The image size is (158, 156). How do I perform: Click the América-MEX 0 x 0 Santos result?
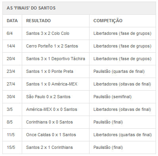51,109
